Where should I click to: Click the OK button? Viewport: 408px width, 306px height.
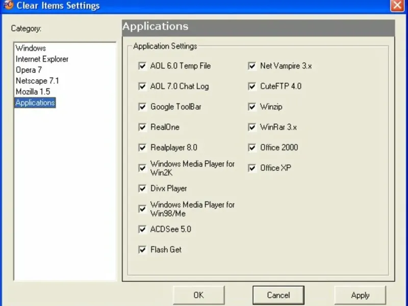pos(198,295)
